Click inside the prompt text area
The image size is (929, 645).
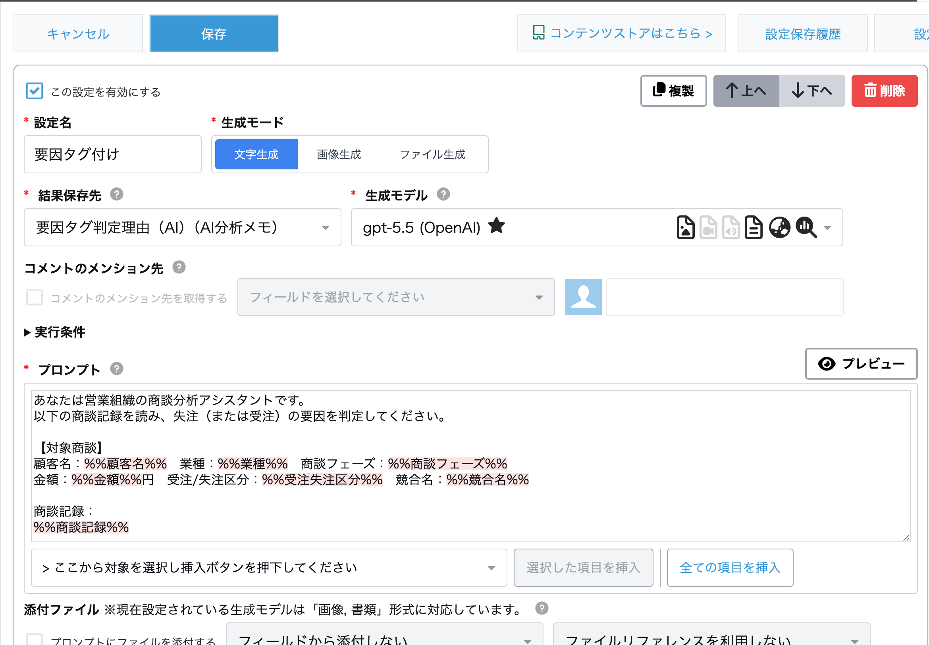coord(470,466)
